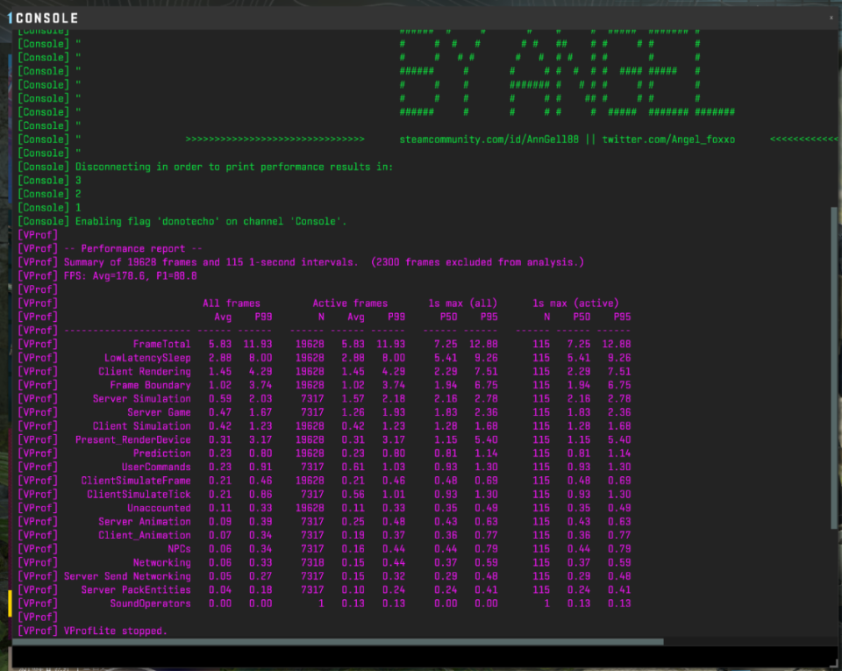Select the Server PackEntities row label
Screen dimensions: 842x671
(136, 590)
